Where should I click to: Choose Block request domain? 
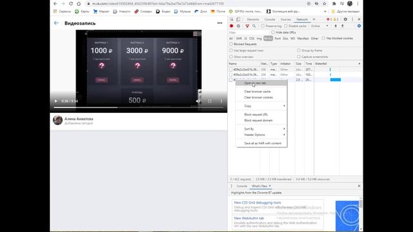(x=261, y=121)
